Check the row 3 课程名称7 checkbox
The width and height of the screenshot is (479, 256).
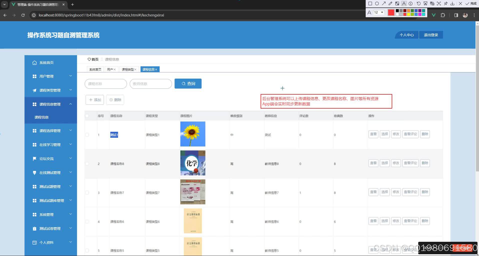point(87,193)
